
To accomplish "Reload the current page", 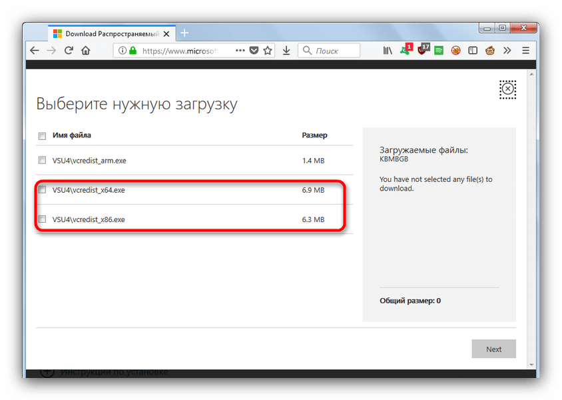I will point(69,51).
